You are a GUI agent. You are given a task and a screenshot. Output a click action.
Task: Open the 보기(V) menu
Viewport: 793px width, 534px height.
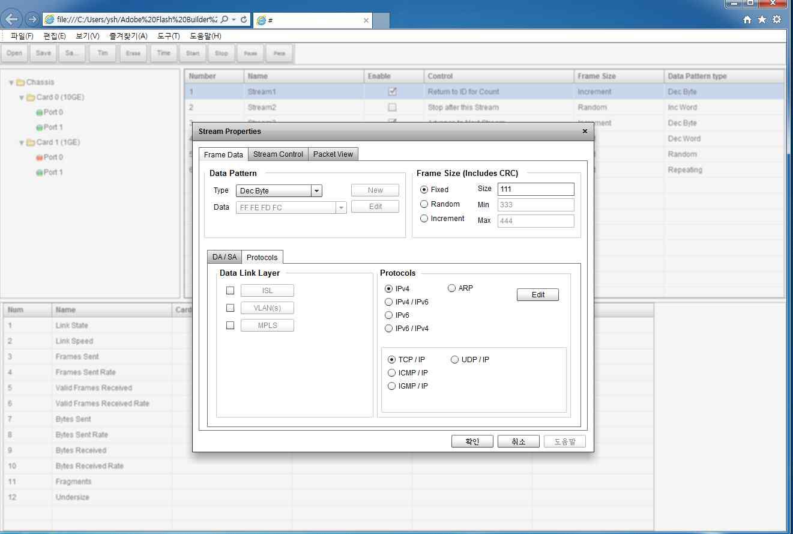[88, 36]
